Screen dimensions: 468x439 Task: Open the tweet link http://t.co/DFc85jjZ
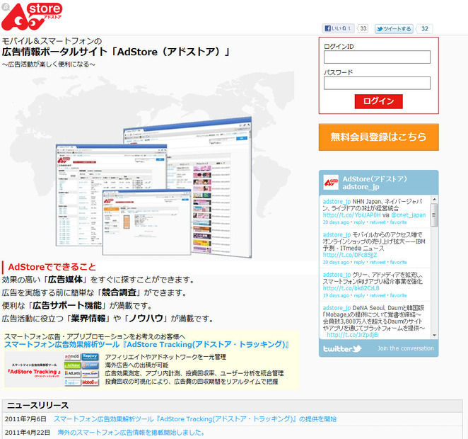pyautogui.click(x=350, y=255)
